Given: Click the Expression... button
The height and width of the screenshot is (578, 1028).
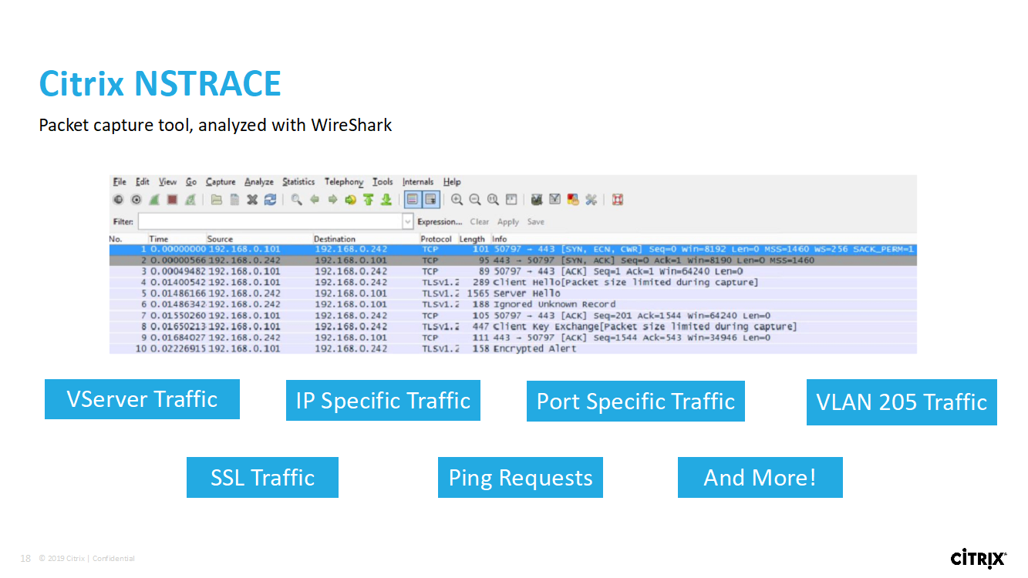Looking at the screenshot, I should [440, 222].
